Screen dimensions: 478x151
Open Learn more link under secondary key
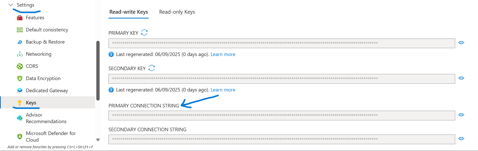223,90
